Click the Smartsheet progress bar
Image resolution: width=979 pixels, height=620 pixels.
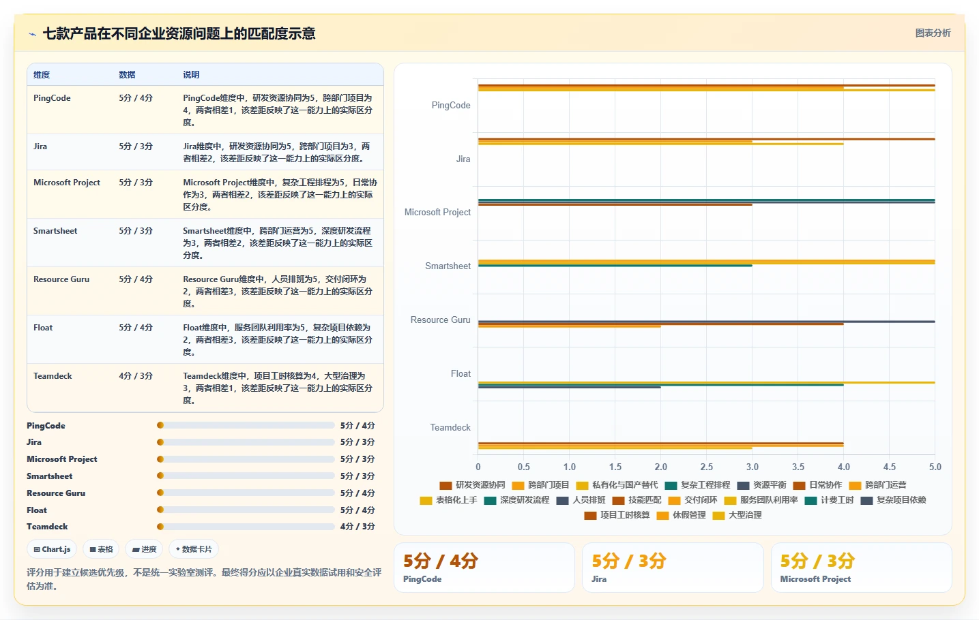(x=246, y=476)
